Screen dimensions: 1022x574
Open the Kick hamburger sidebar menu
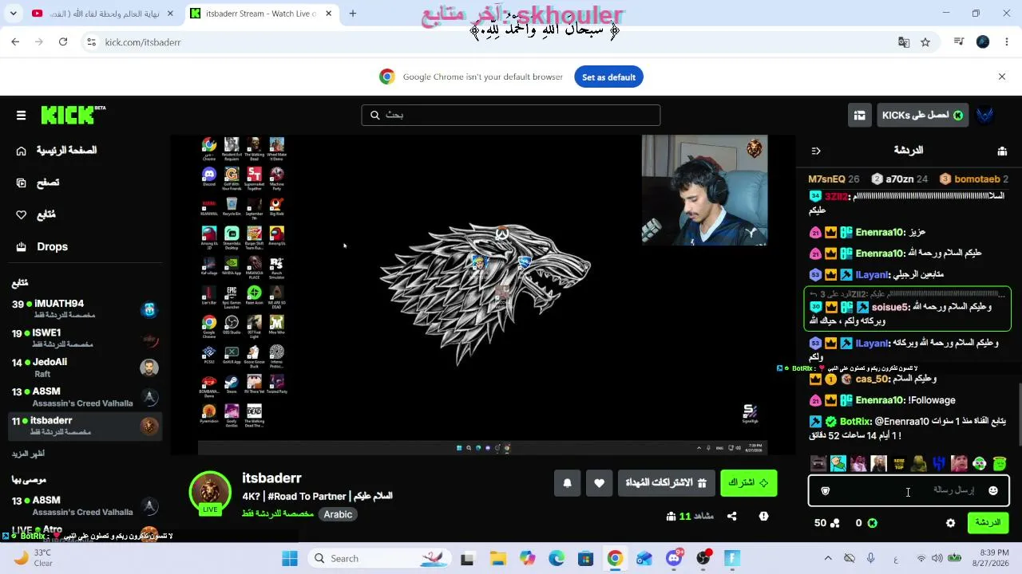point(22,116)
